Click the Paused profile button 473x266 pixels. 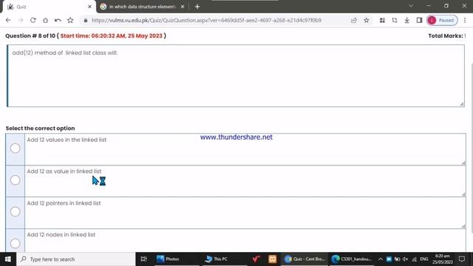pyautogui.click(x=442, y=20)
